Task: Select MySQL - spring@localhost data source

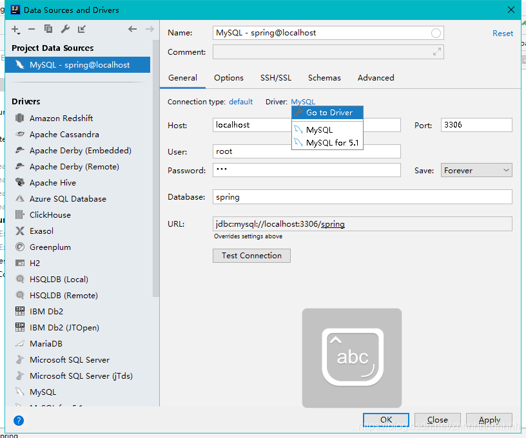Action: [77, 64]
